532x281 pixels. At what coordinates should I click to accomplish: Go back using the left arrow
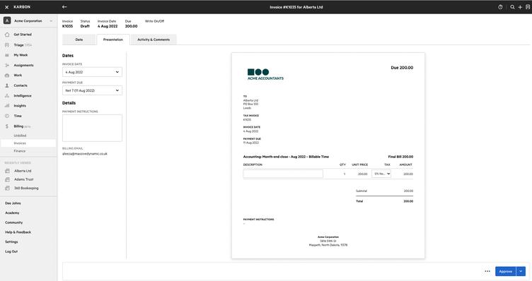click(x=64, y=7)
